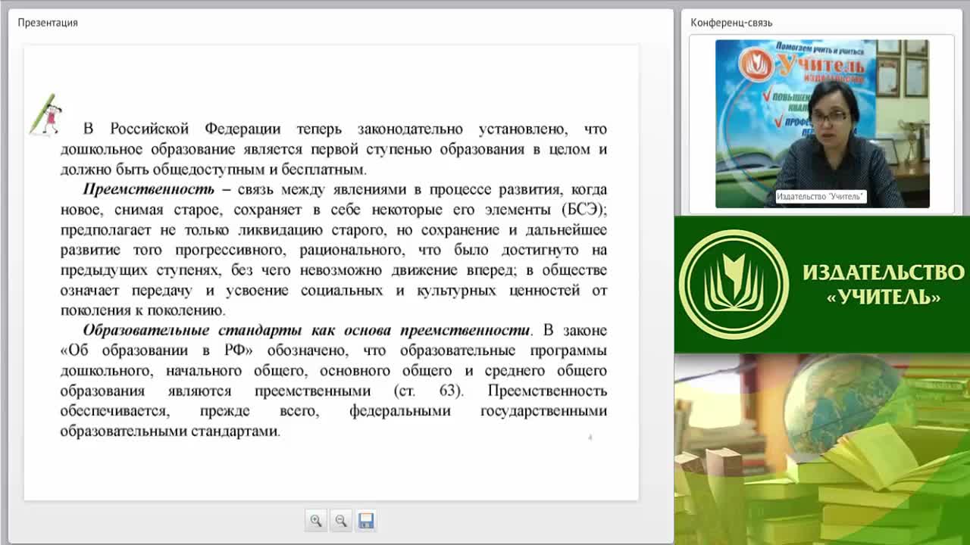Click the phrase Российской Федерации in first line
Viewport: 970px width, 545px height.
click(x=196, y=129)
